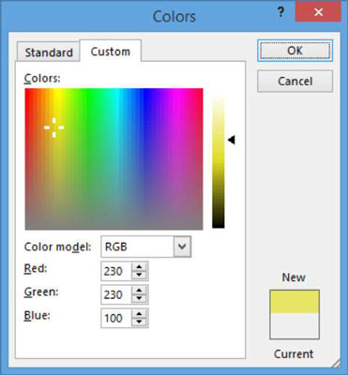Confirm with the OK button
The image size is (348, 375).
[295, 51]
